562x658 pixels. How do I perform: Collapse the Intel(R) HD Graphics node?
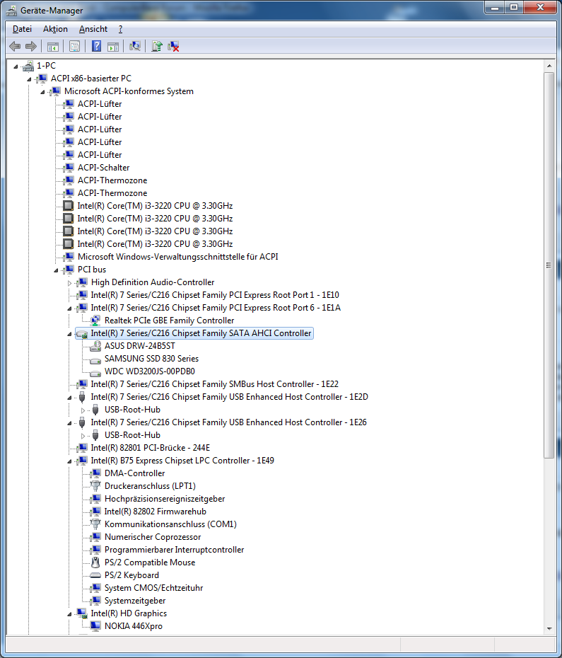69,614
